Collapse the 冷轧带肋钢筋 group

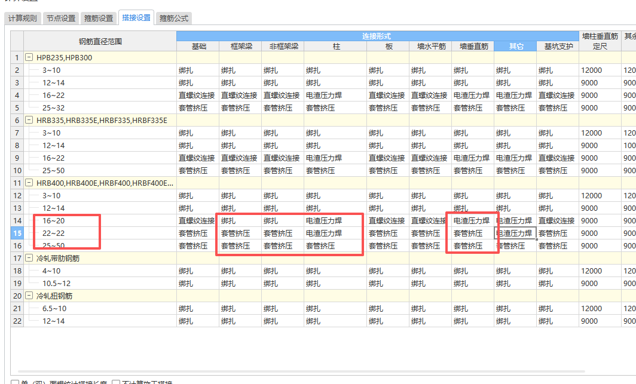point(29,258)
